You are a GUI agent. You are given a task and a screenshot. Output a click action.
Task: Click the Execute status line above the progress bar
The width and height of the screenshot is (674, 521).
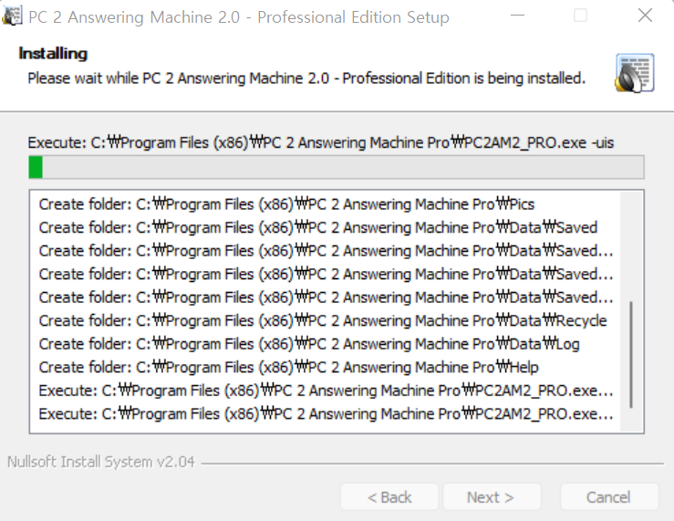tap(321, 142)
